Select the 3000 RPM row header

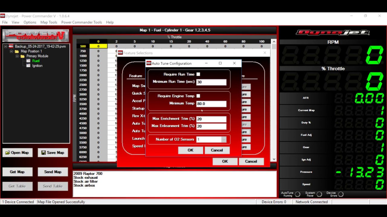coord(83,94)
